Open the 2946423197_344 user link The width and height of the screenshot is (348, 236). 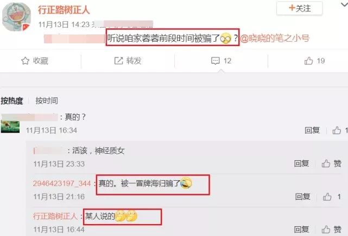point(62,183)
